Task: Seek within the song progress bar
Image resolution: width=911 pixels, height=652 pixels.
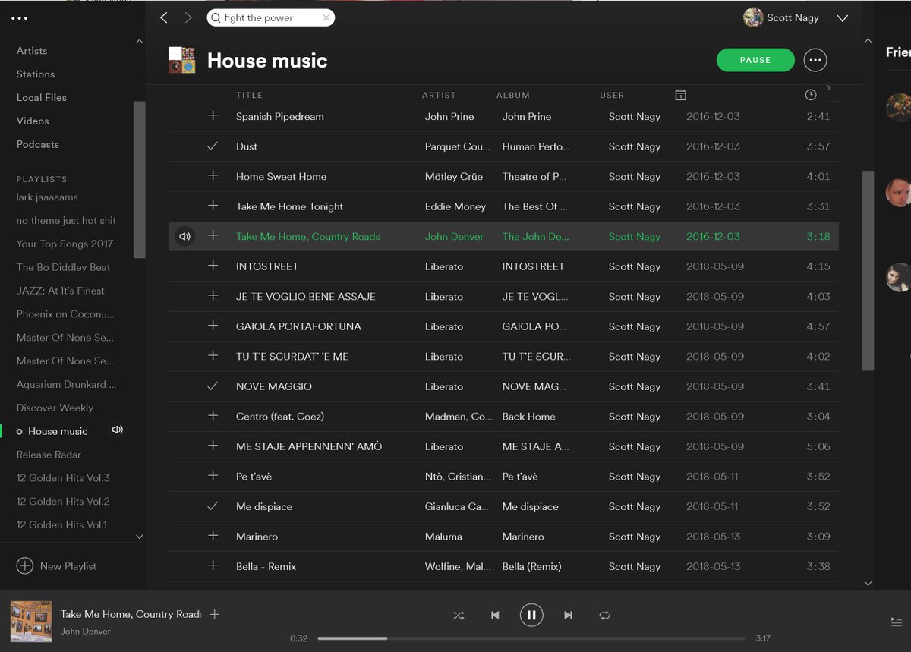Action: click(531, 638)
